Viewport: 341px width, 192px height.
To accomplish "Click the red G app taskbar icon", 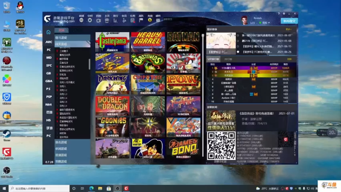I will [126, 188].
